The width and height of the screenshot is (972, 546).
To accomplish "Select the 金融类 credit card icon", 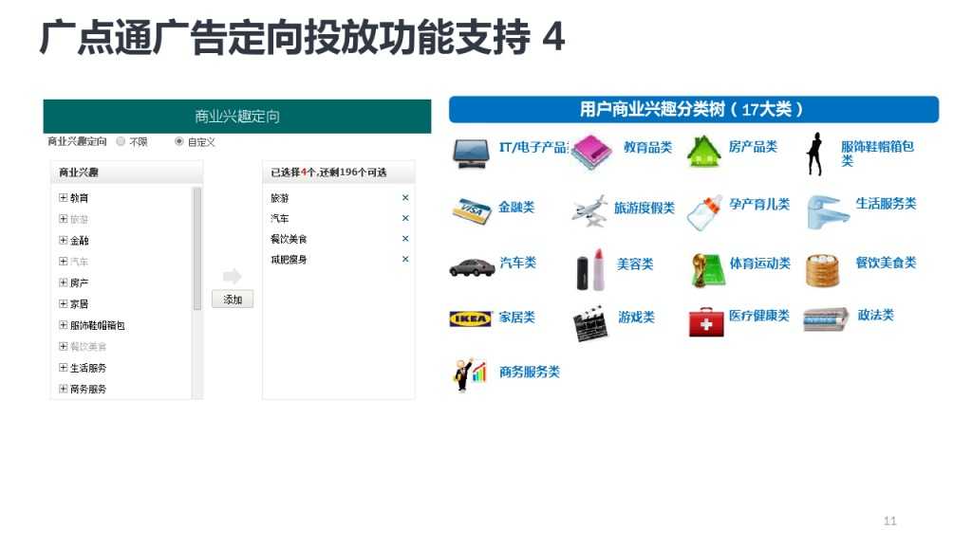I will point(469,210).
